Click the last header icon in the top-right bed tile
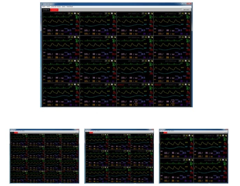 click(x=189, y=13)
